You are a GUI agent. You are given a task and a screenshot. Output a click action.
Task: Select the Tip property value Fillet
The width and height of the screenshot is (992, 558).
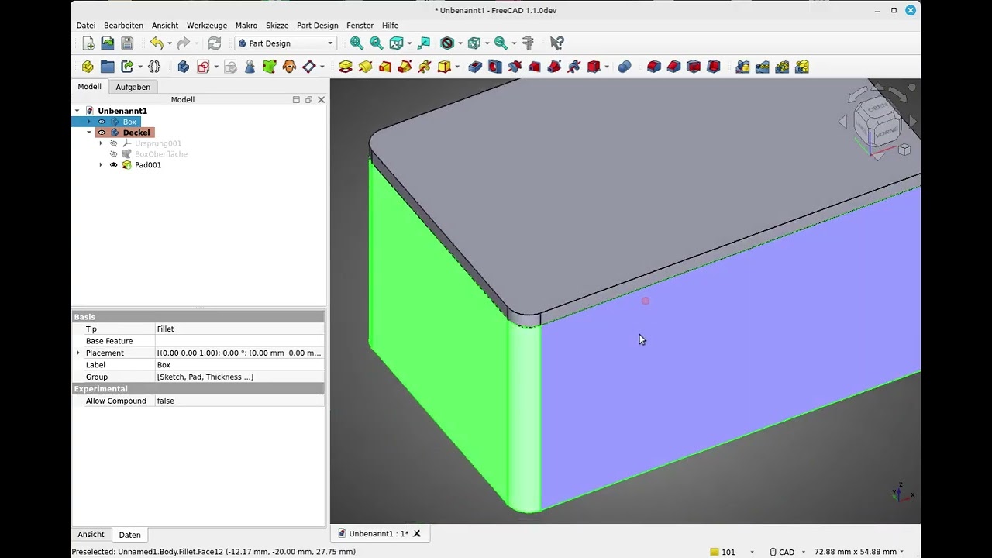(x=239, y=329)
